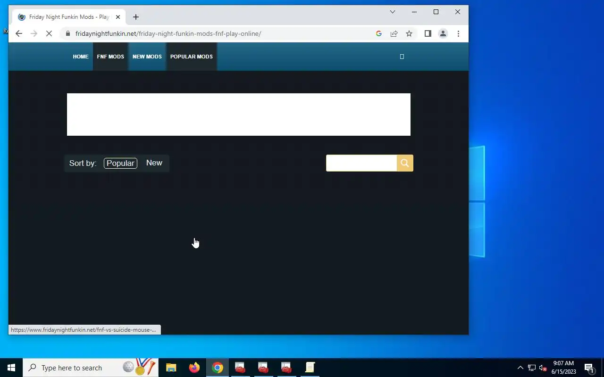Open FNF MODS navigation item

(110, 57)
